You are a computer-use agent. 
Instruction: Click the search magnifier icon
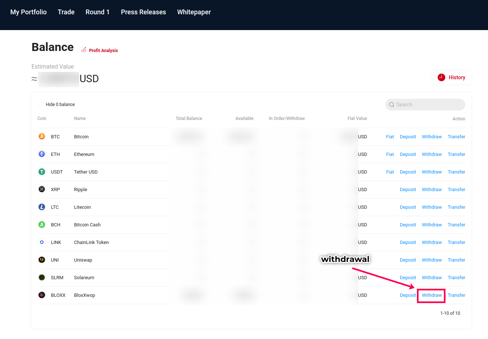(x=392, y=105)
